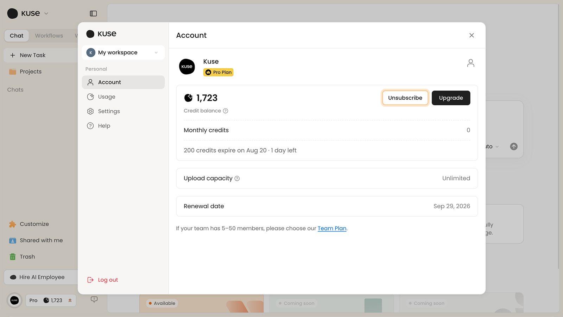Click Log out
This screenshot has height=317, width=563.
(x=103, y=280)
